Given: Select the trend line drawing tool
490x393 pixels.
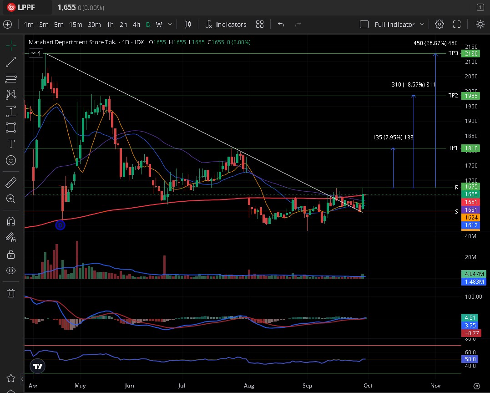Looking at the screenshot, I should point(11,62).
